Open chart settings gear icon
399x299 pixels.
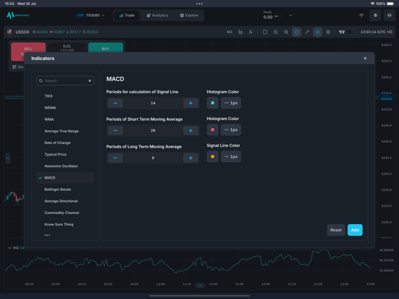click(328, 32)
